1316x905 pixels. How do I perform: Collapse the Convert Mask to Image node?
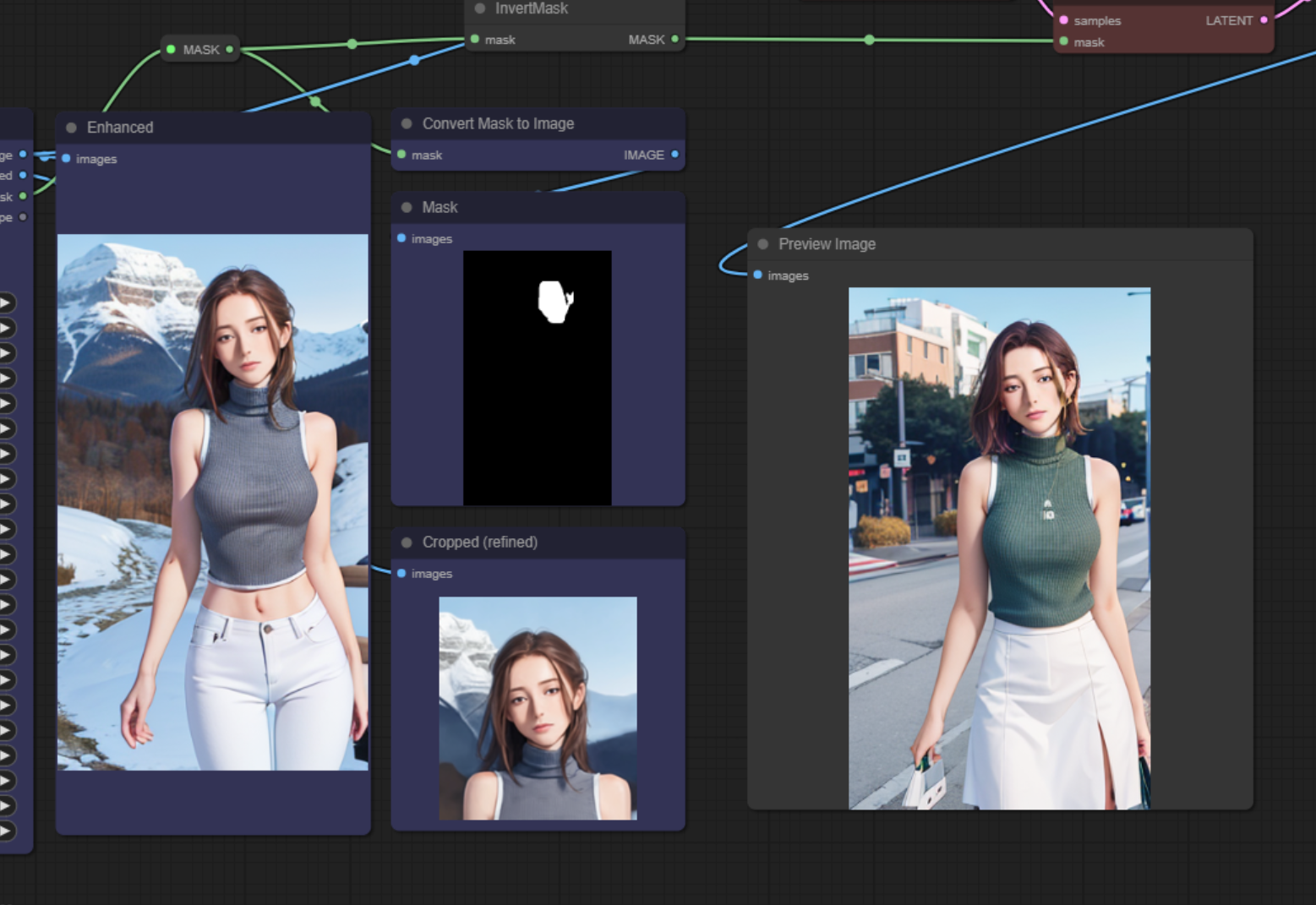[407, 124]
